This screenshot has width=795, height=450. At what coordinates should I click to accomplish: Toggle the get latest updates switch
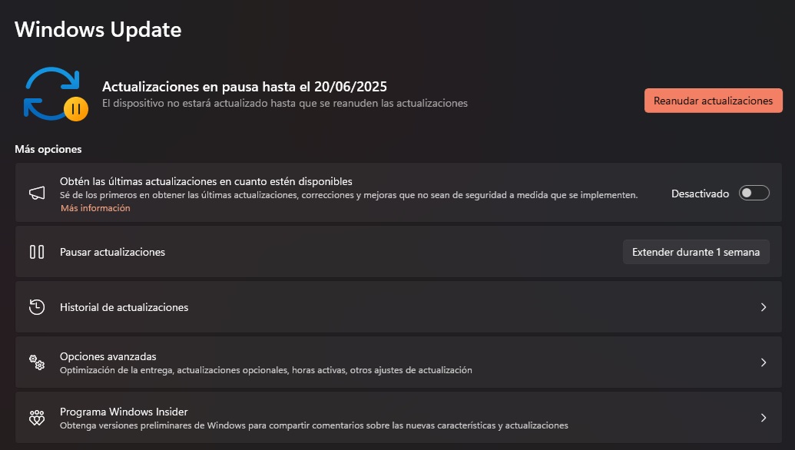tap(754, 194)
